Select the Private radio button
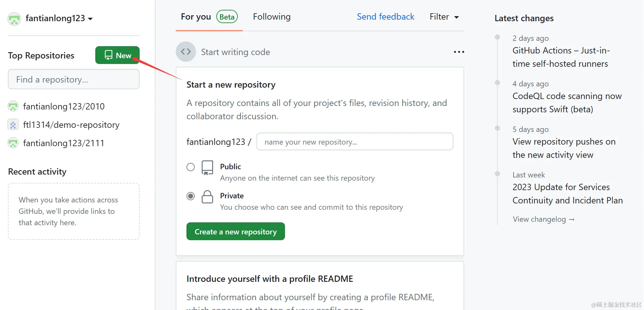The width and height of the screenshot is (644, 310). coord(191,196)
